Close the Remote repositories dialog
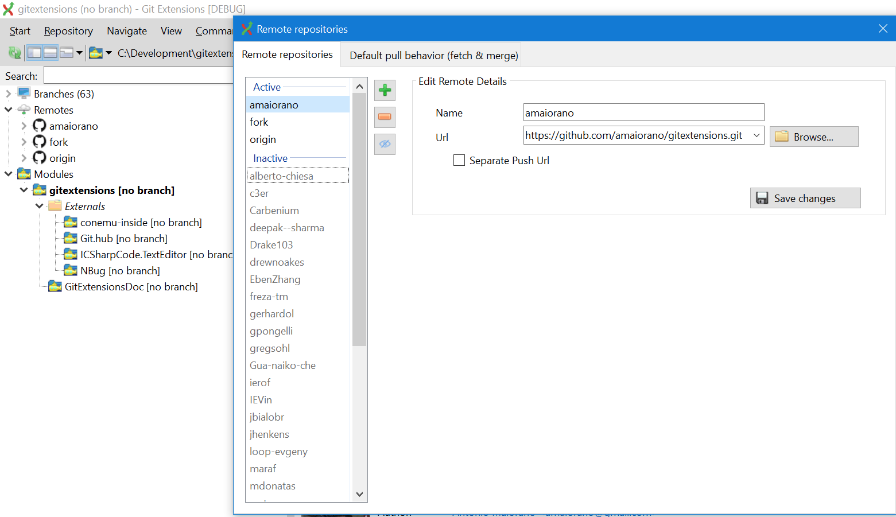Viewport: 896px width, 517px height. point(883,29)
